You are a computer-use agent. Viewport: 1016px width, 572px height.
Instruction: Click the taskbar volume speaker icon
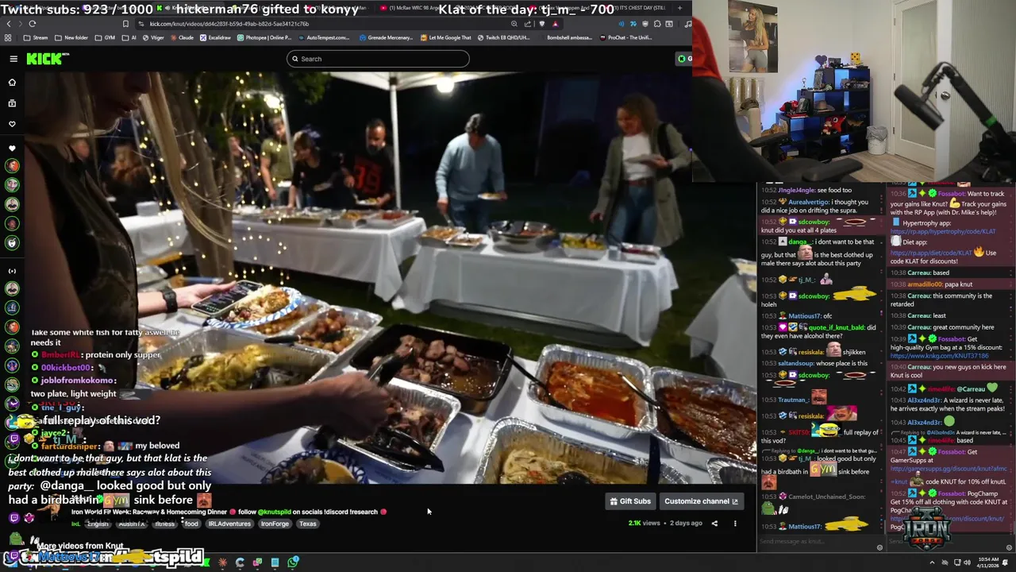tap(967, 562)
